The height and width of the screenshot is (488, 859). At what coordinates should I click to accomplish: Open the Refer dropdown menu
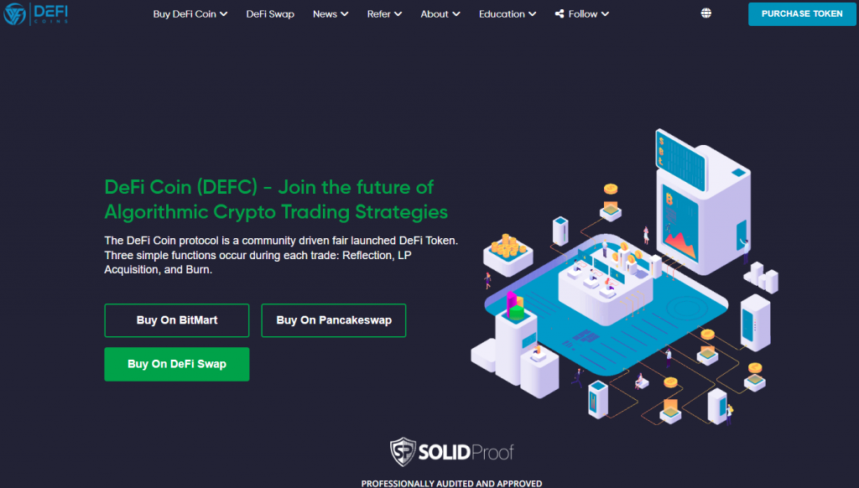tap(384, 13)
